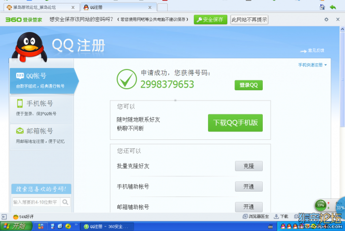Open a new blank browser tab
The width and height of the screenshot is (345, 231).
(162, 7)
